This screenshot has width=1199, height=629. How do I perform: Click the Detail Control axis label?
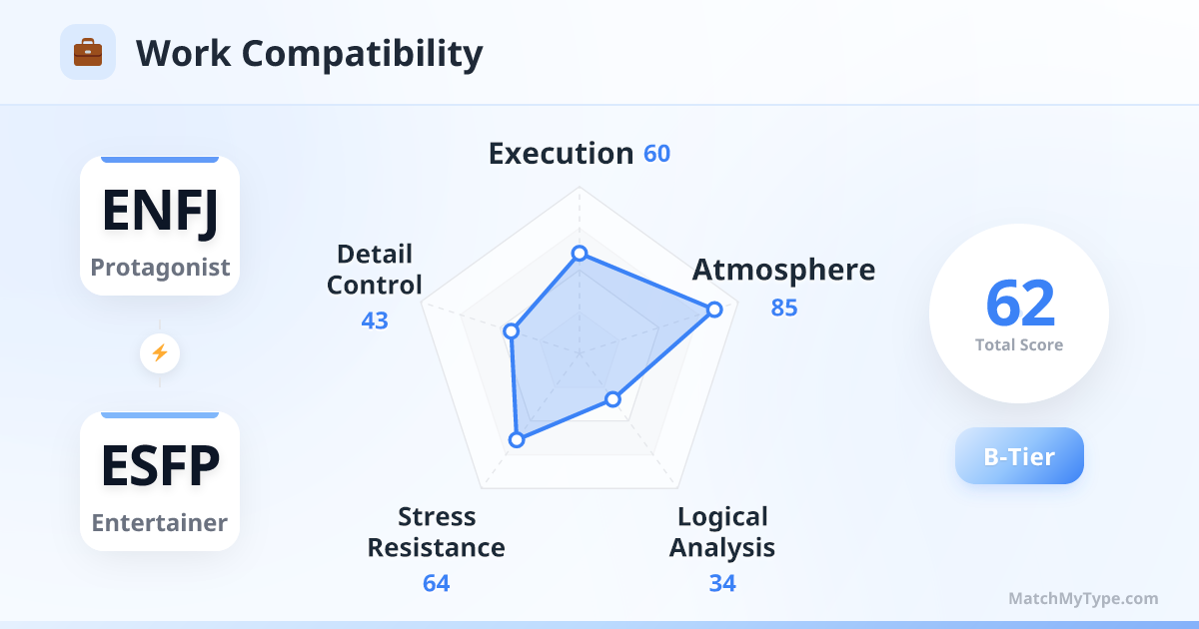[375, 270]
